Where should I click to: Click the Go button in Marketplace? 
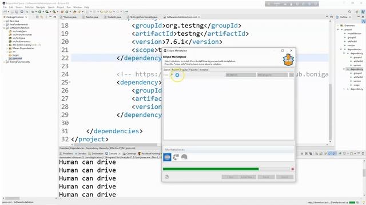point(291,75)
